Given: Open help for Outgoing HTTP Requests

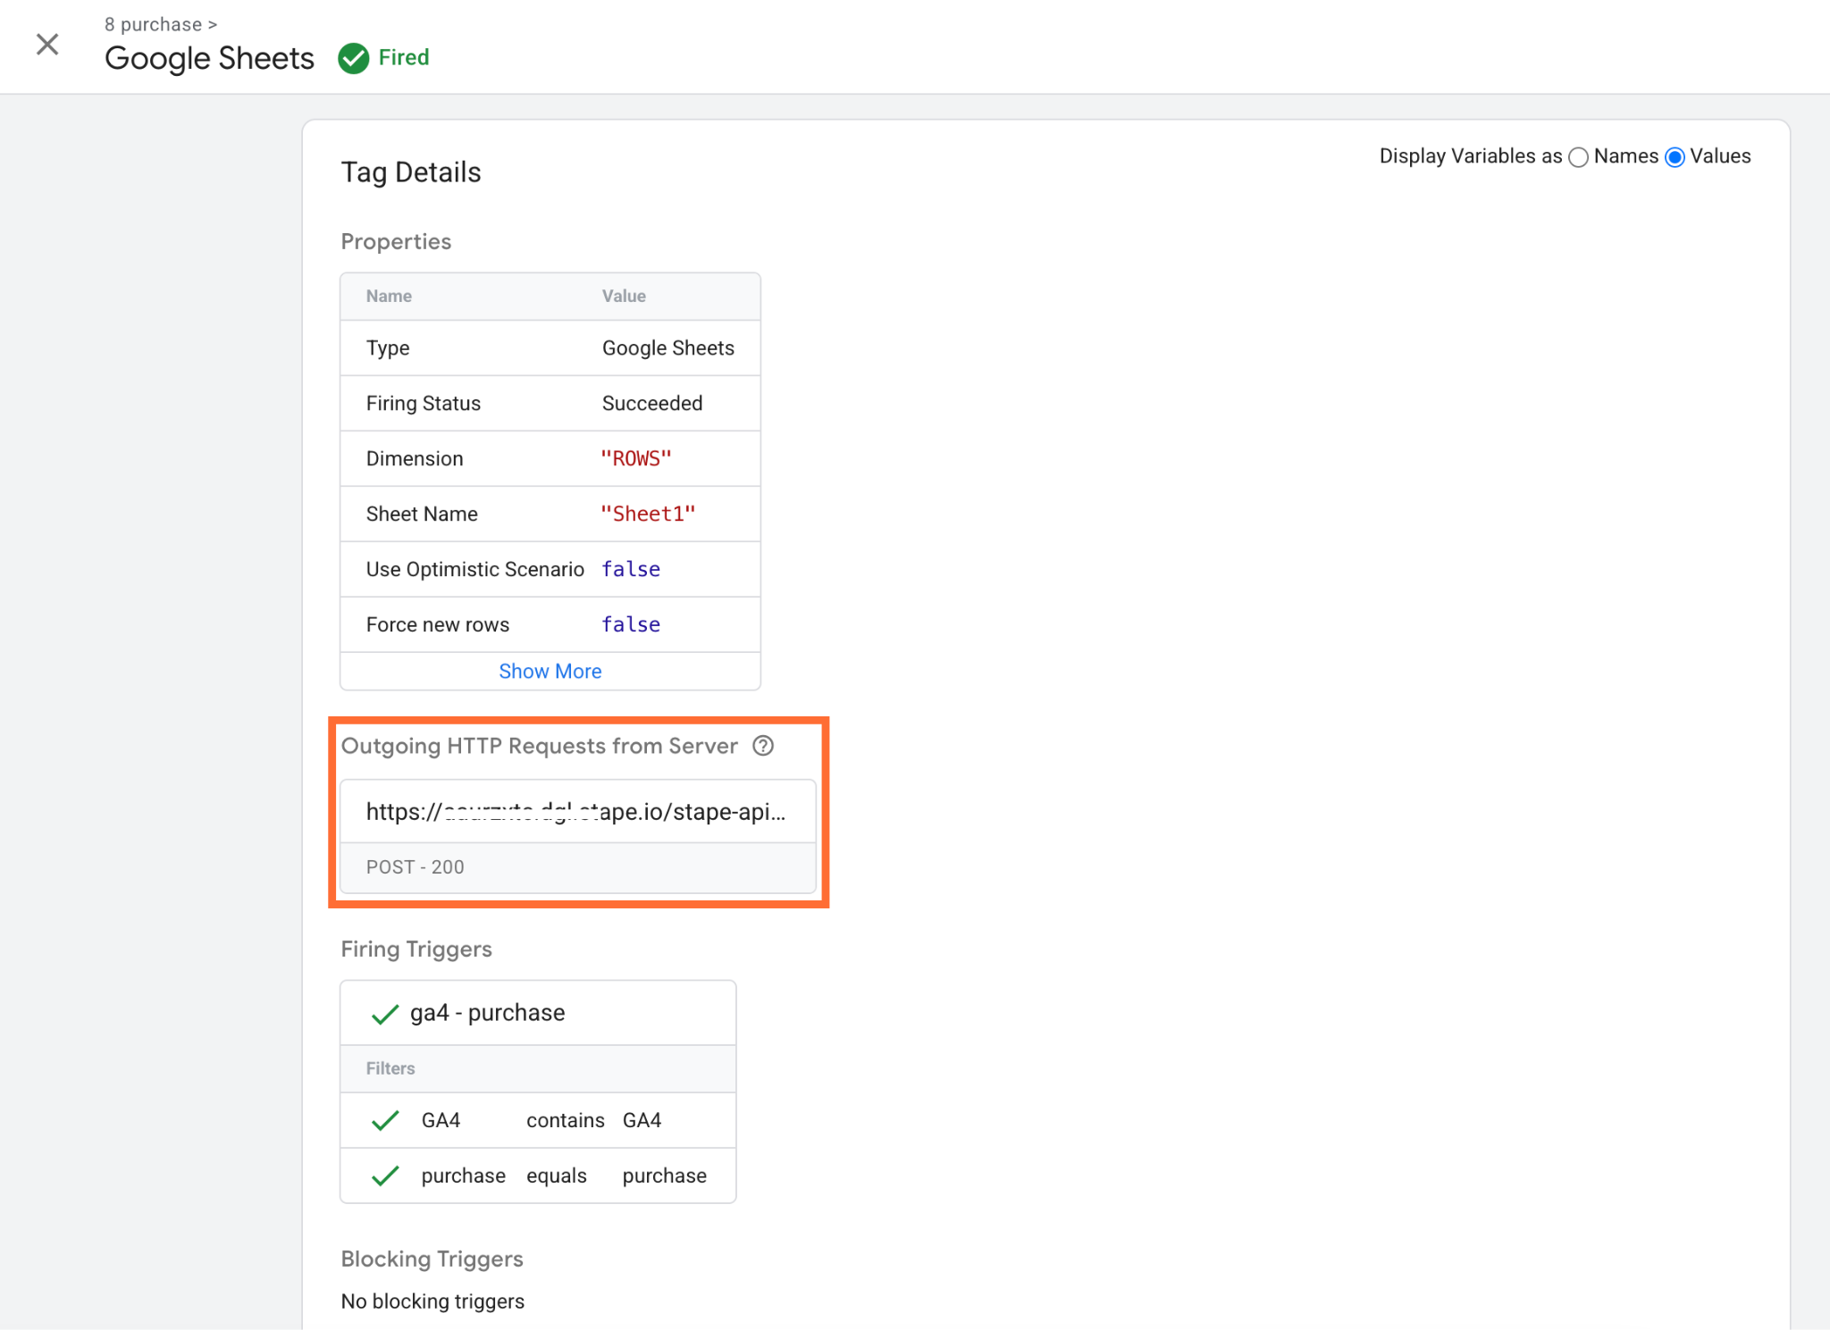Looking at the screenshot, I should 763,746.
